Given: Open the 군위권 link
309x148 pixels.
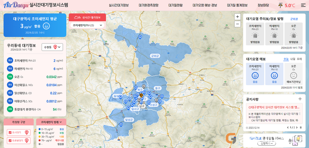Looking at the screenshot, I should [x=294, y=19].
